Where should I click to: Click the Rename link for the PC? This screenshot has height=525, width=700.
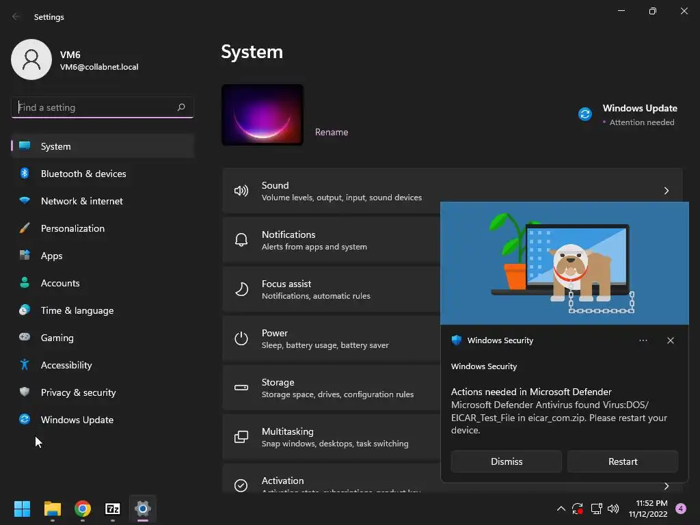(332, 132)
